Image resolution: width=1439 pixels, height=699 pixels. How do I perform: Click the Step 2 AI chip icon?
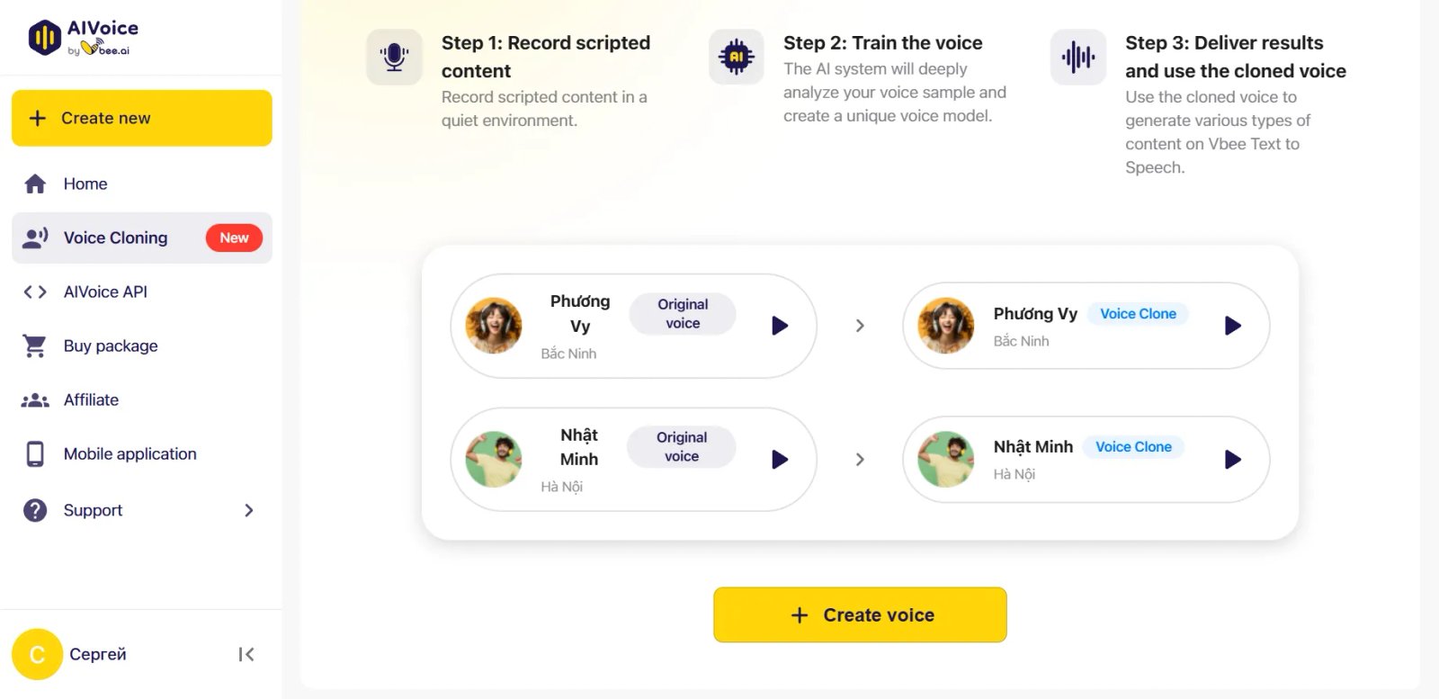pyautogui.click(x=736, y=56)
